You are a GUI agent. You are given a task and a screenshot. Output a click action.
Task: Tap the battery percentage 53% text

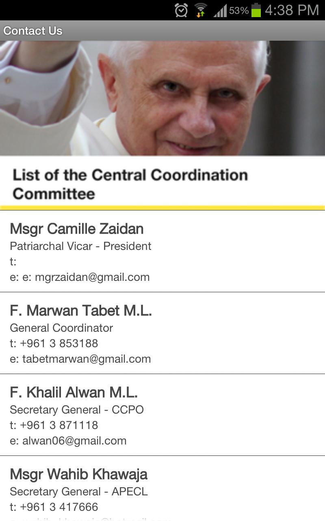pyautogui.click(x=239, y=11)
